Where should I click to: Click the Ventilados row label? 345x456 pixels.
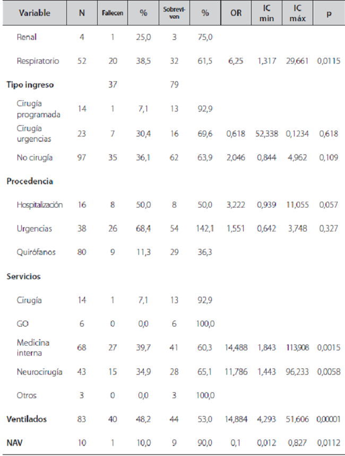pyautogui.click(x=27, y=419)
